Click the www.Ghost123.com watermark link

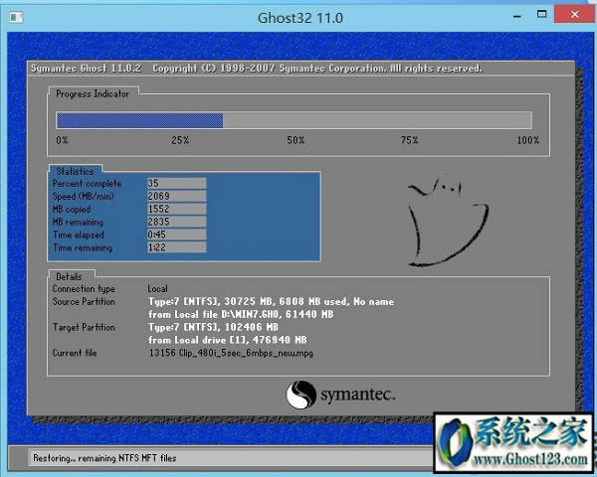pyautogui.click(x=533, y=460)
